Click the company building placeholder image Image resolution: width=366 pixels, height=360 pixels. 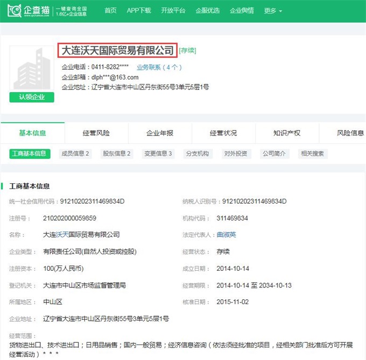32,68
